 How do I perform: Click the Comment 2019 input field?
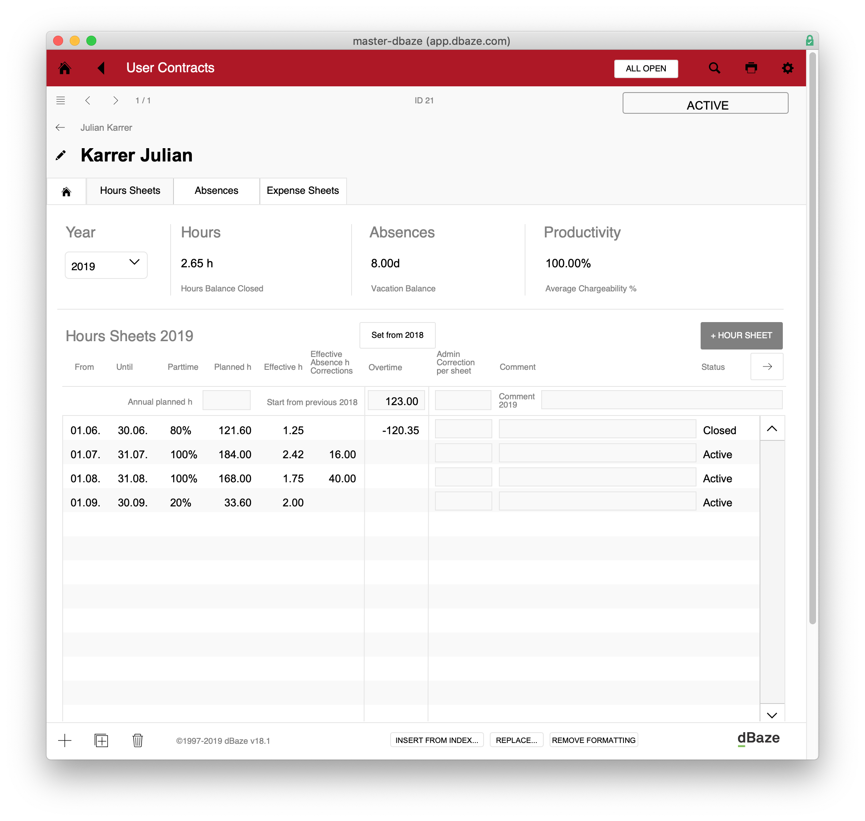pos(661,400)
